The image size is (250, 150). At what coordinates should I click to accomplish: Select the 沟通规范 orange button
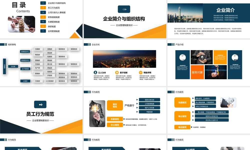(x=182, y=102)
